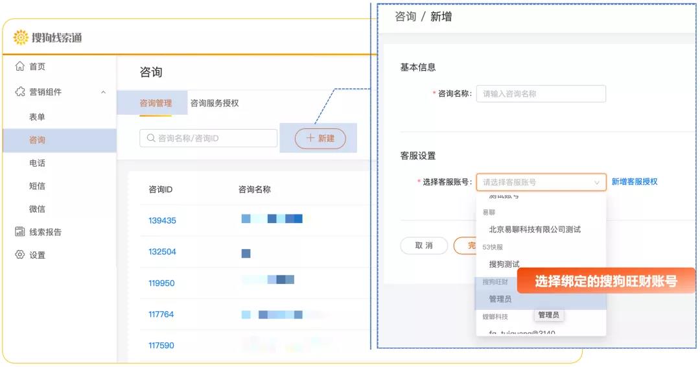The image size is (700, 367).
Task: Click the 搜狗线索通 sunflower logo
Action: click(21, 38)
